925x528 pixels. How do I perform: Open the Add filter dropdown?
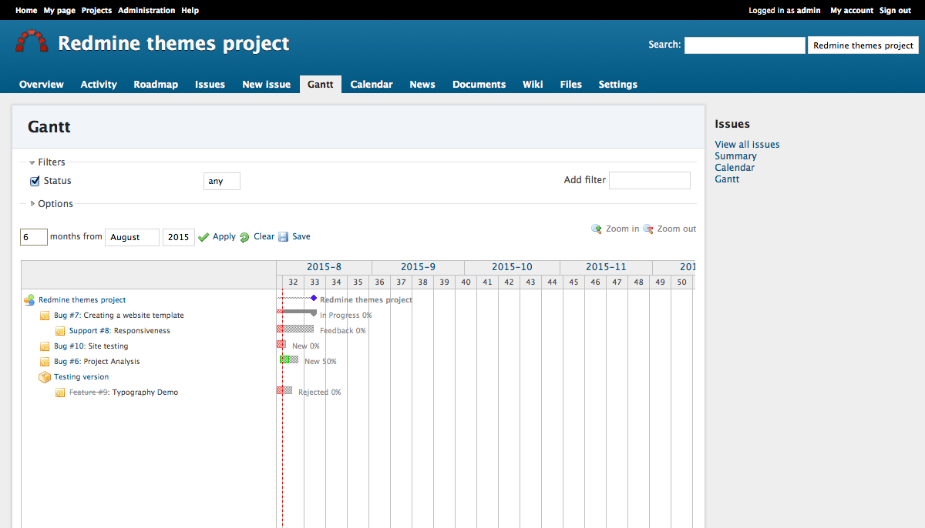650,180
